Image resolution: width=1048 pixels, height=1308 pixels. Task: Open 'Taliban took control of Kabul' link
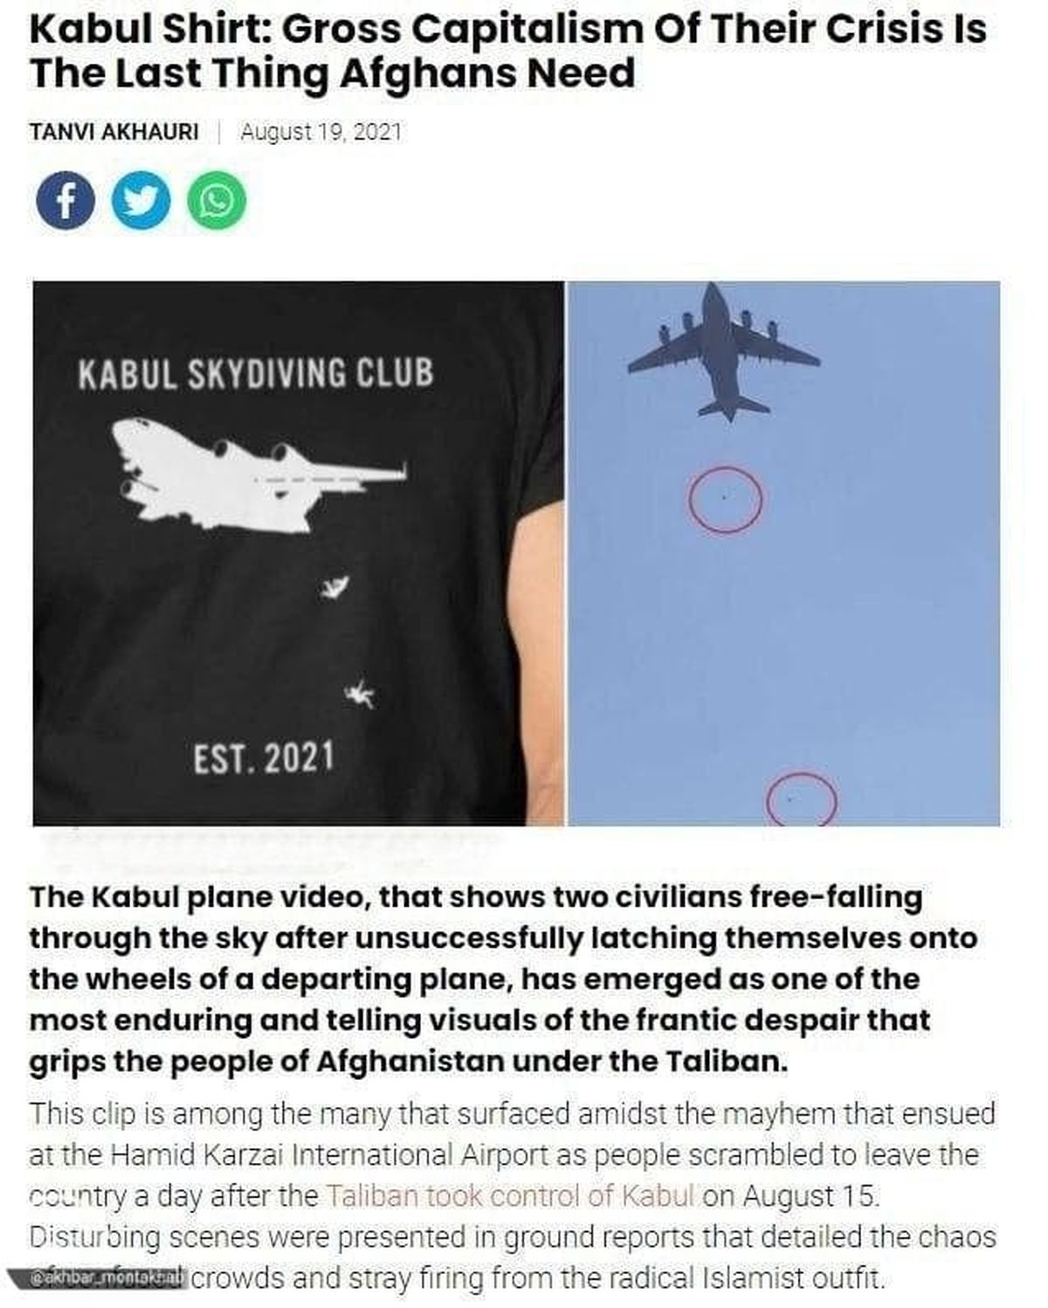click(x=510, y=1195)
